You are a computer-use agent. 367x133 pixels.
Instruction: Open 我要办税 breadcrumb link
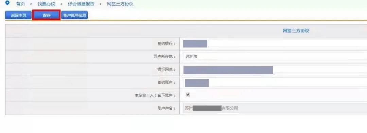pyautogui.click(x=46, y=4)
